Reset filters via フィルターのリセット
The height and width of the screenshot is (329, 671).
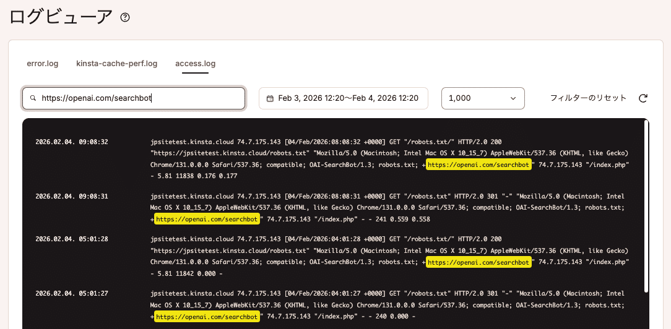coord(588,98)
